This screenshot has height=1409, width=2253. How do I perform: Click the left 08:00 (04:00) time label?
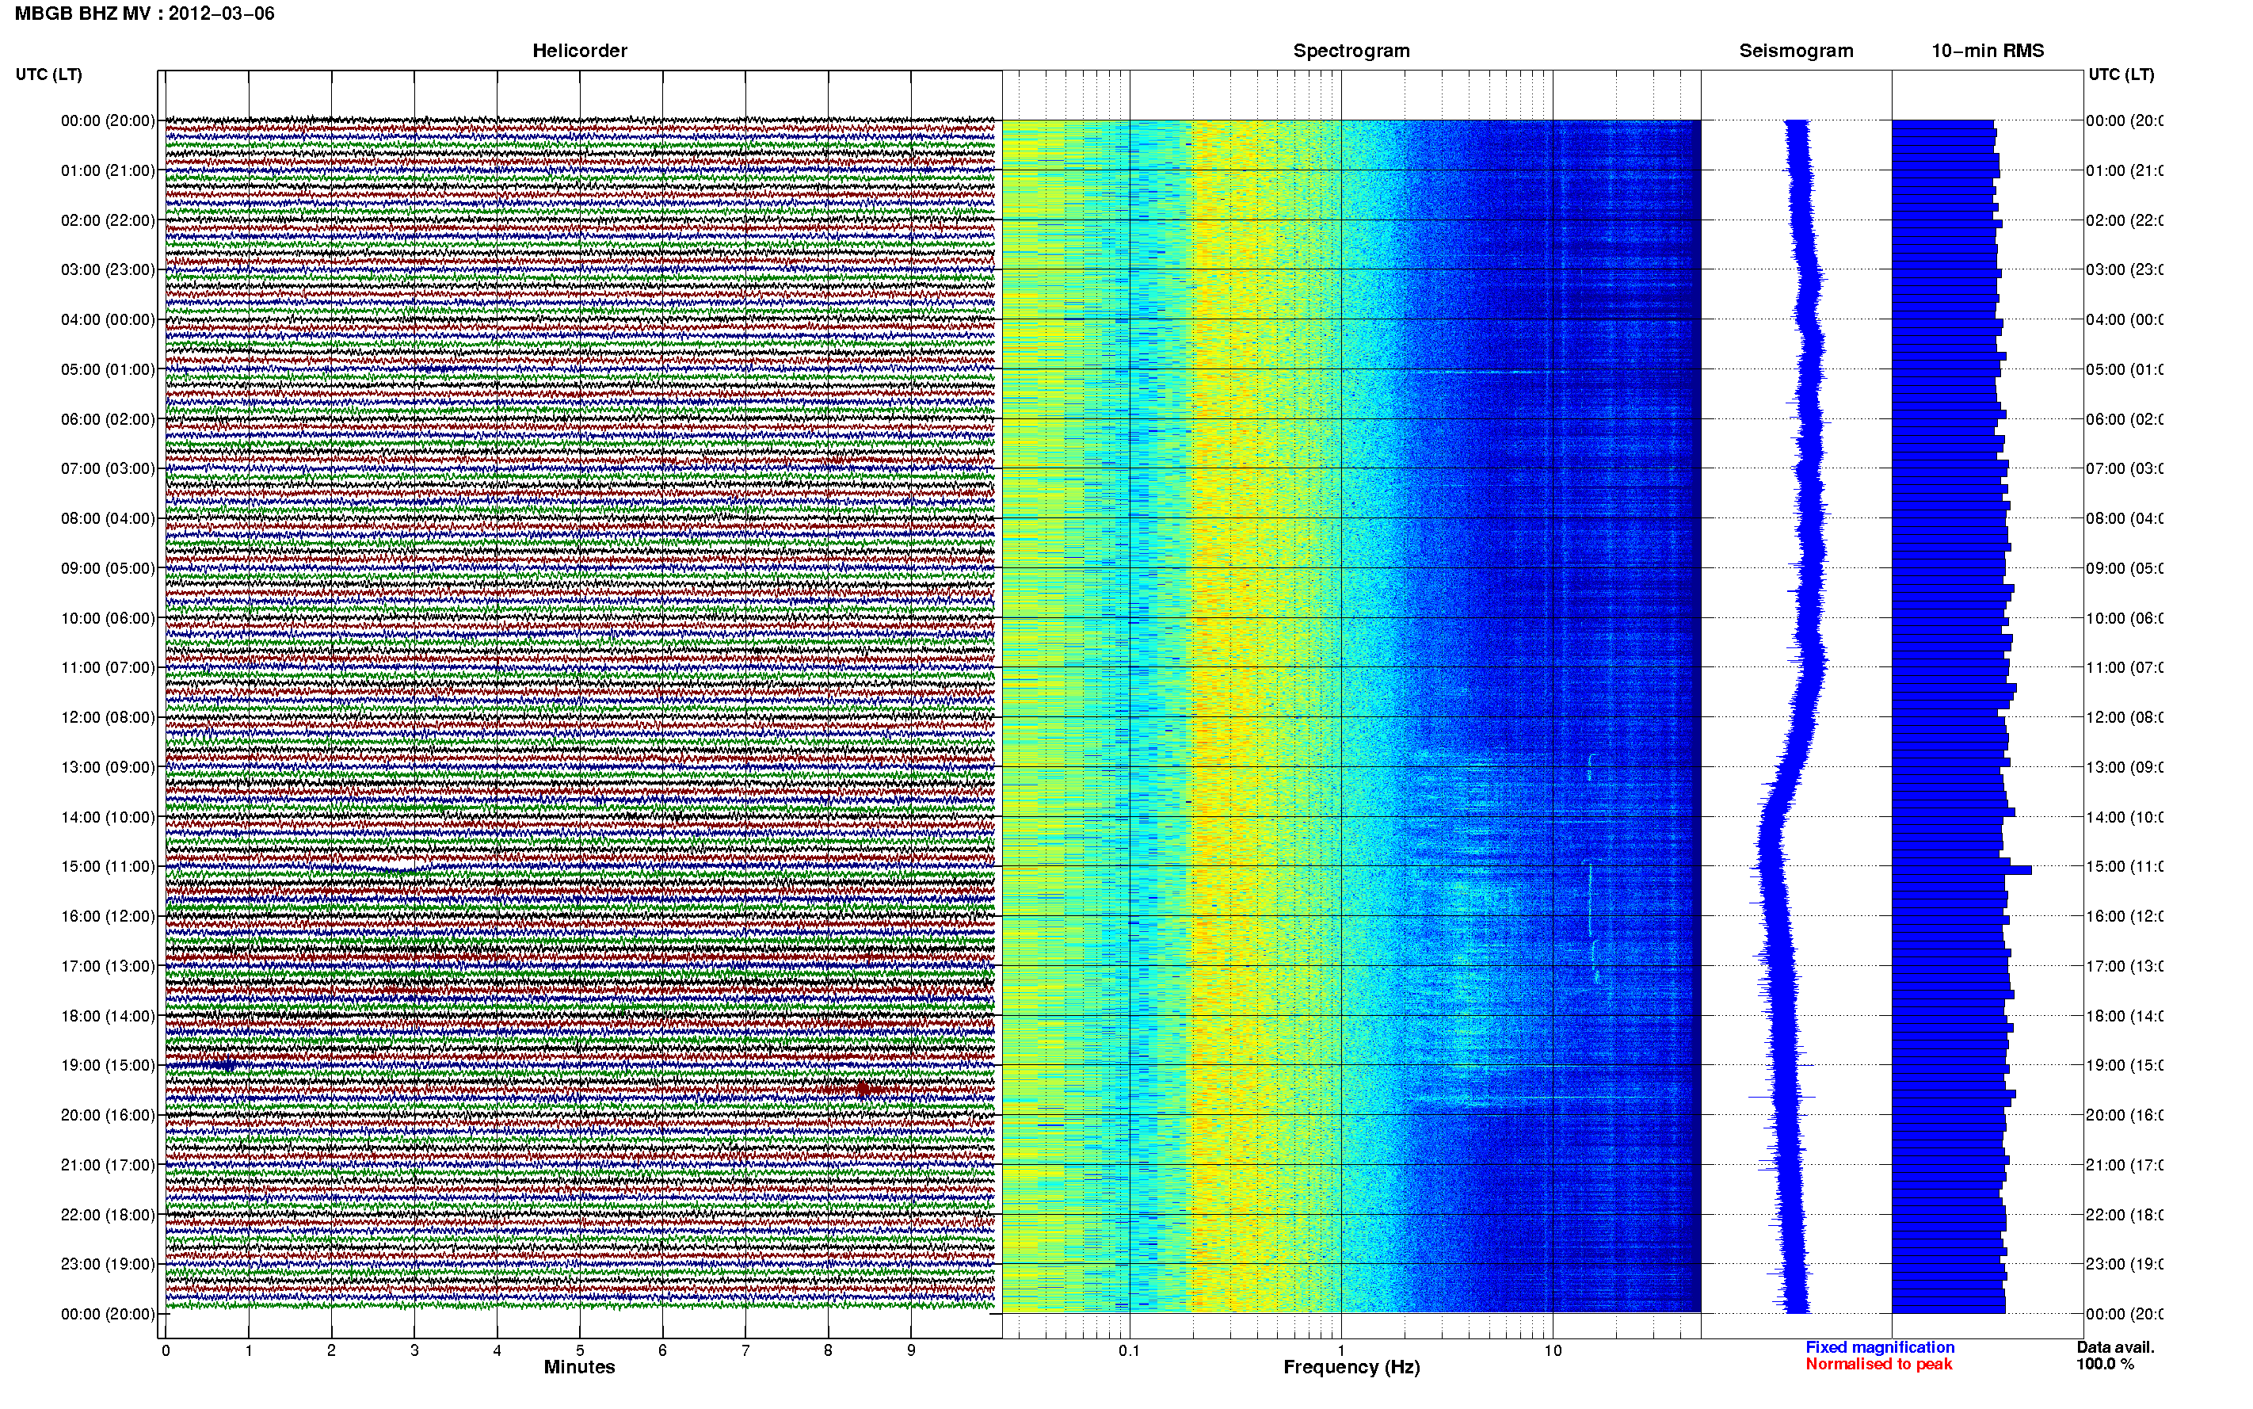point(108,518)
